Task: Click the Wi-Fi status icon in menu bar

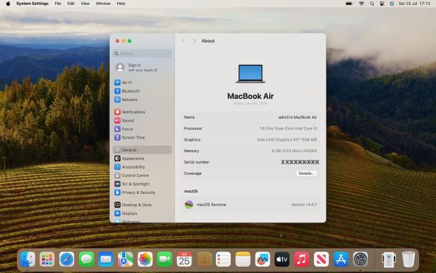Action: tap(362, 3)
